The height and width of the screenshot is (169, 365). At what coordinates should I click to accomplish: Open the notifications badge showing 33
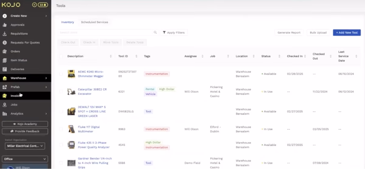pos(43,5)
